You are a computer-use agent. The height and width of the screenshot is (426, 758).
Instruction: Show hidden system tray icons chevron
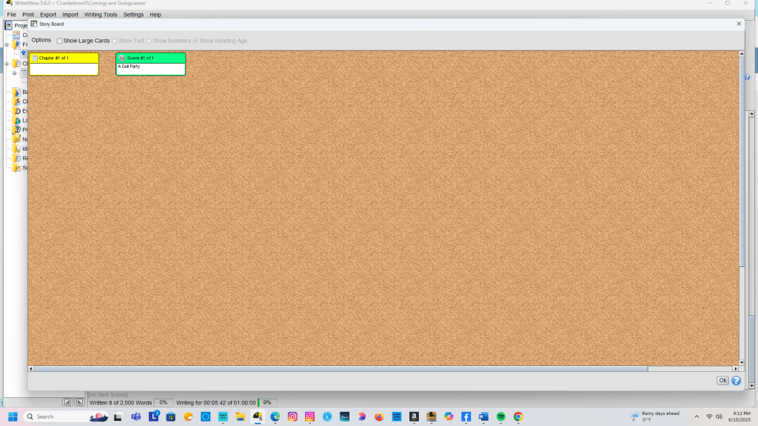tap(696, 416)
